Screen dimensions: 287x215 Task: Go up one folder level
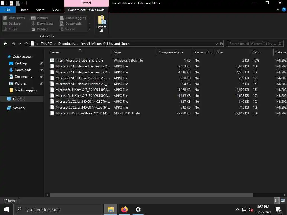pos(26,44)
